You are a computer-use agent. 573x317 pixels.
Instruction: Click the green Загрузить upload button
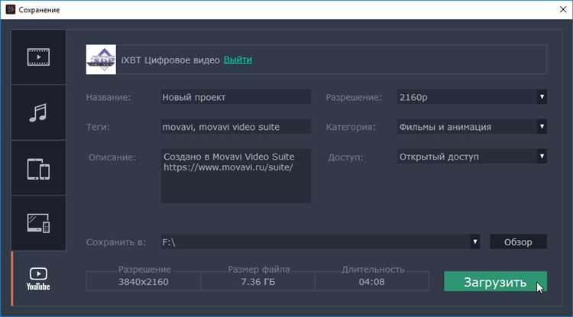point(496,281)
